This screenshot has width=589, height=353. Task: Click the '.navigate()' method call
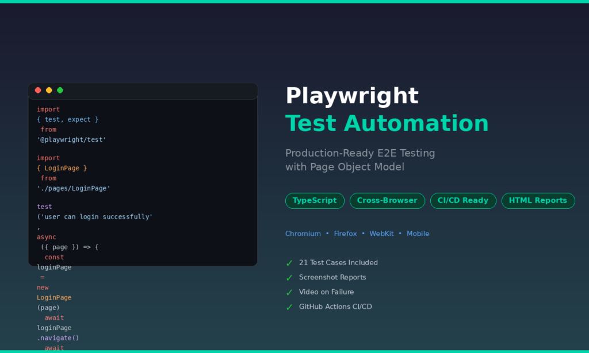point(58,338)
